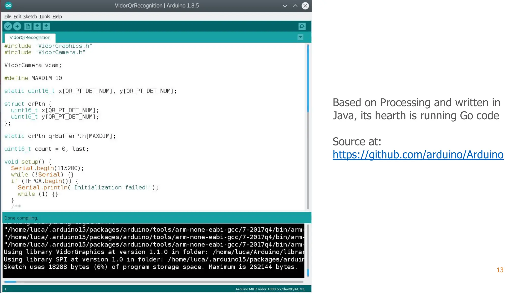This screenshot has width=521, height=293.
Task: Open the File menu
Action: click(x=8, y=17)
